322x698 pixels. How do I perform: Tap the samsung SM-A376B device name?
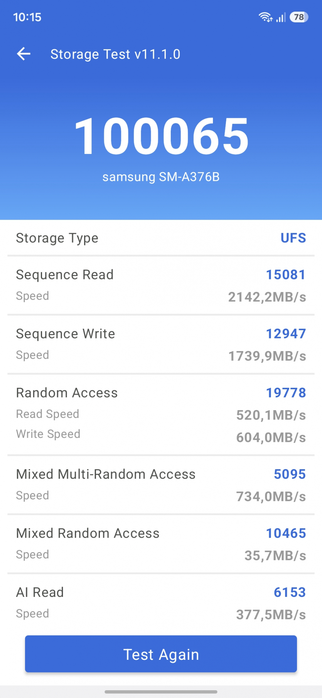pyautogui.click(x=161, y=177)
